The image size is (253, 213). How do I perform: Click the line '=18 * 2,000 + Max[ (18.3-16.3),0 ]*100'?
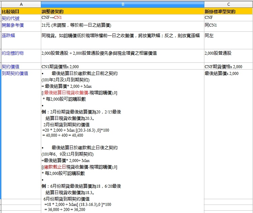pyautogui.click(x=78, y=205)
